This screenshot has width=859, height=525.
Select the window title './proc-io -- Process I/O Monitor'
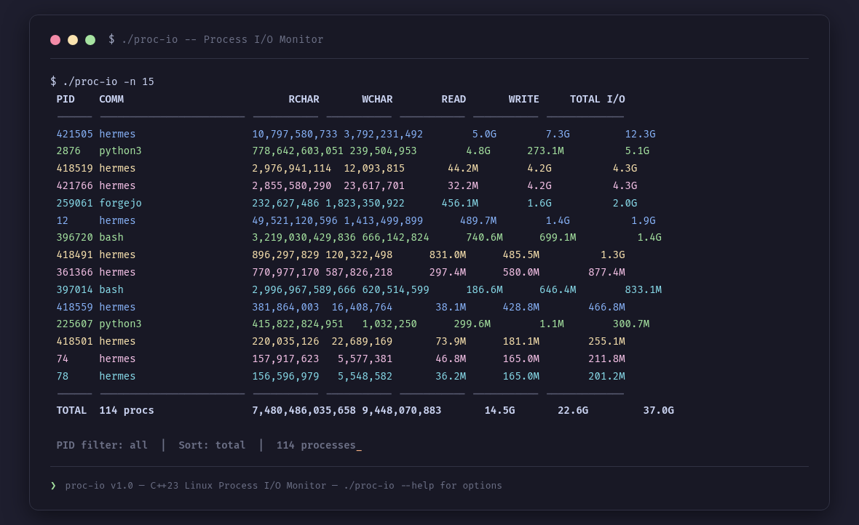(223, 39)
